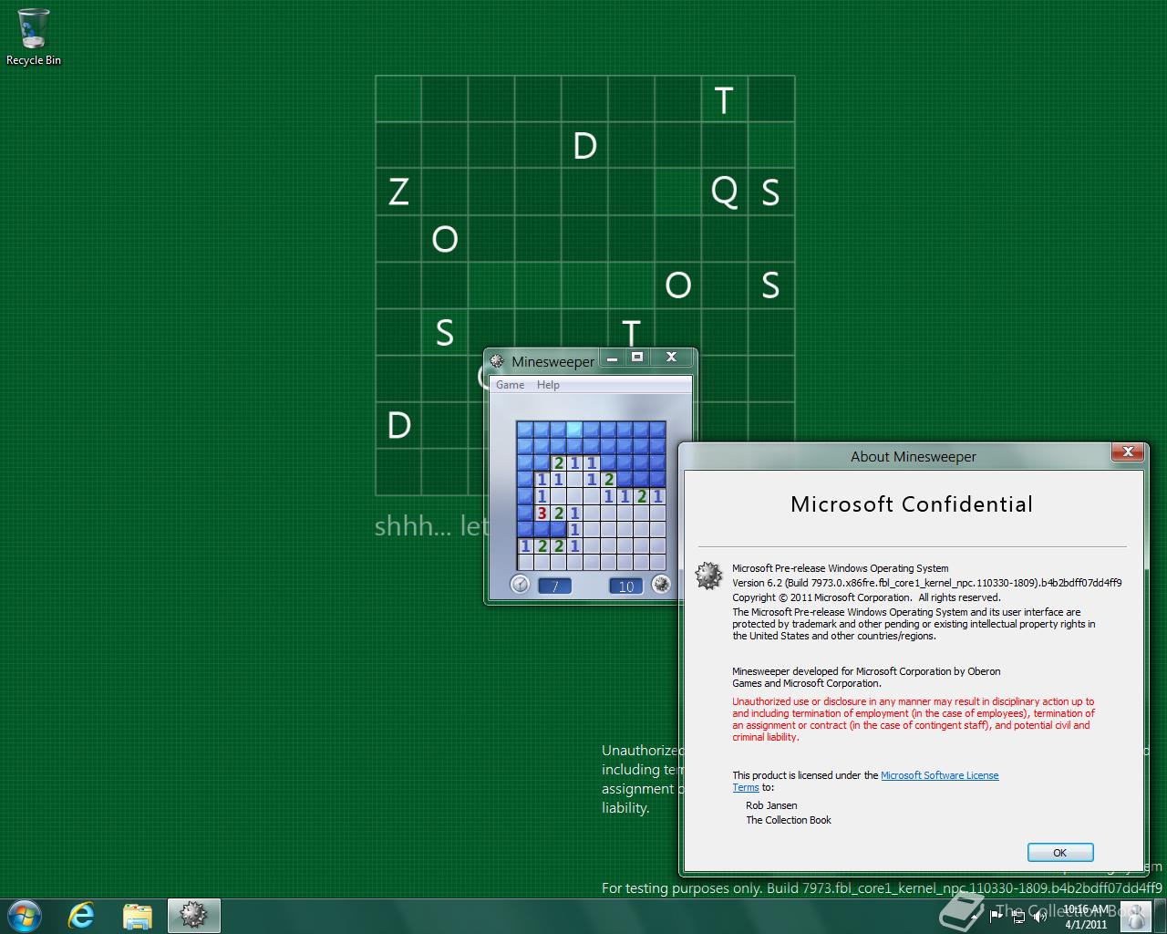Open the Recycle Bin desktop icon
Viewport: 1167px width, 934px height.
point(34,36)
